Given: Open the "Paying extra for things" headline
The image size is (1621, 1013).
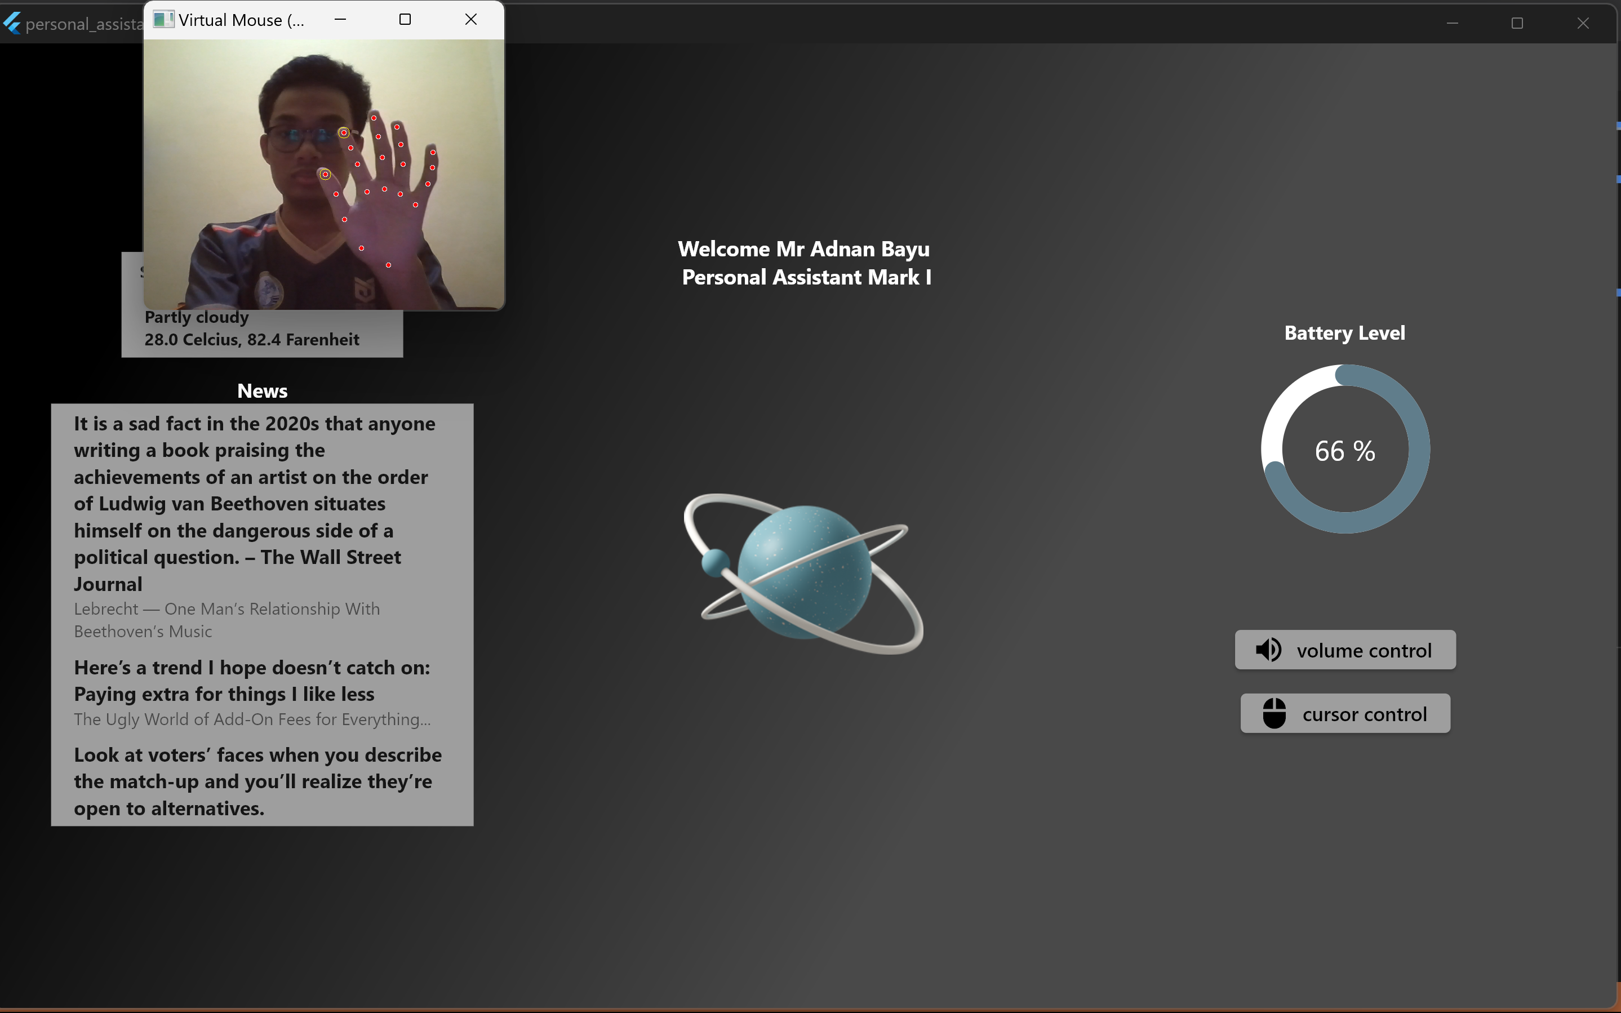Looking at the screenshot, I should (252, 681).
